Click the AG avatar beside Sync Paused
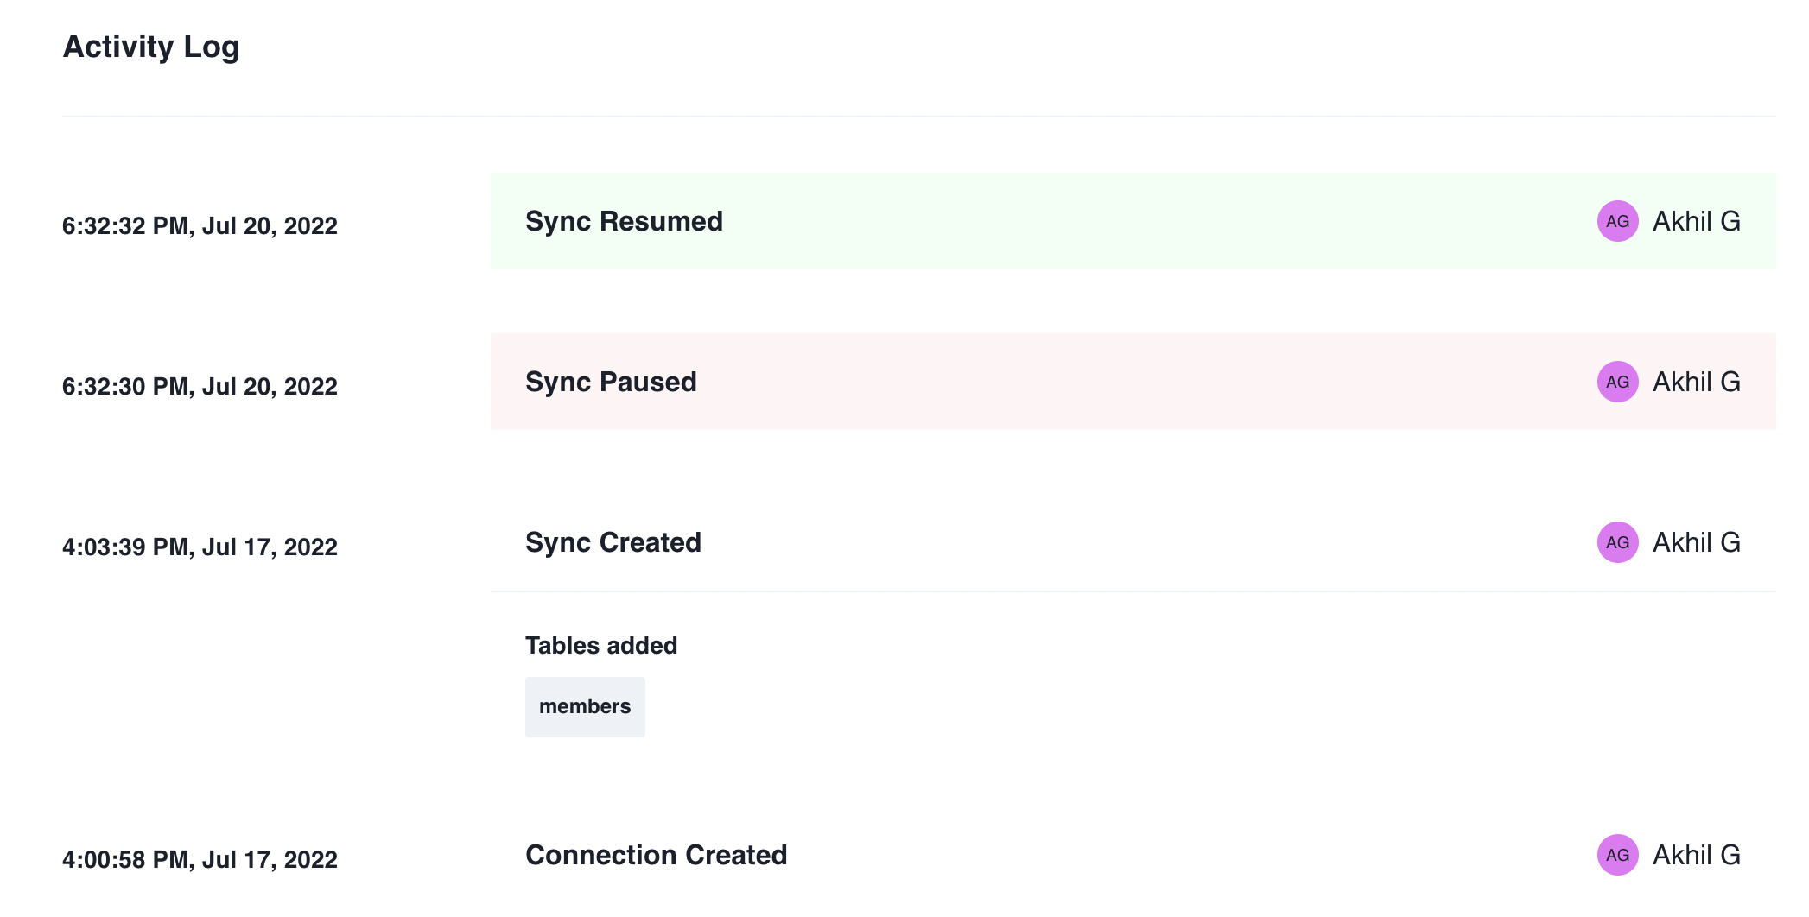 1617,382
